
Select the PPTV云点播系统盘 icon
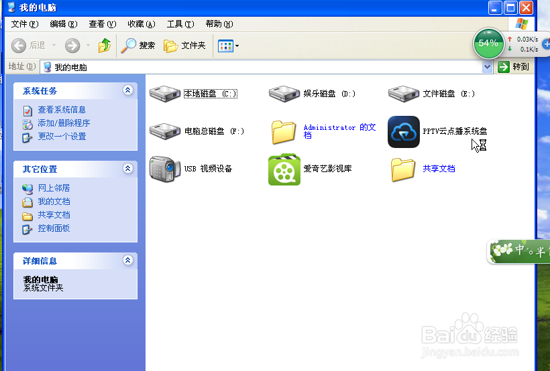403,132
